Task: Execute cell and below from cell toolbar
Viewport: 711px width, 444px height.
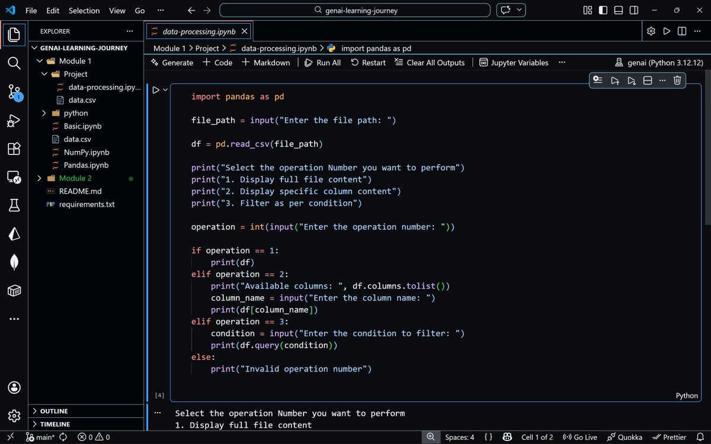Action: (632, 81)
